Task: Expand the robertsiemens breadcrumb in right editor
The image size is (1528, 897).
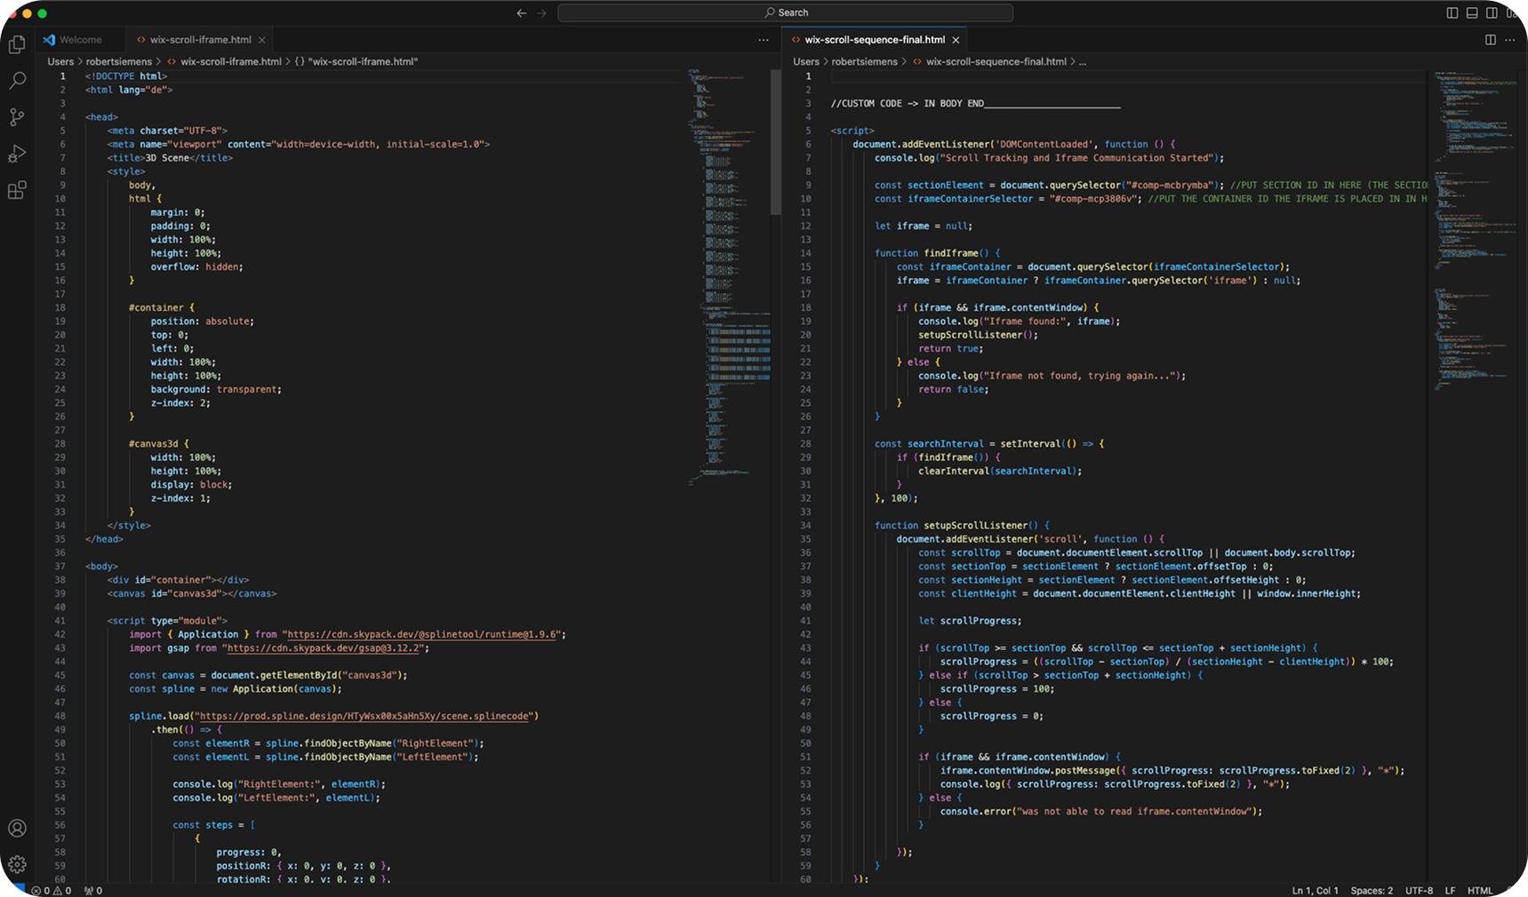Action: click(x=864, y=61)
